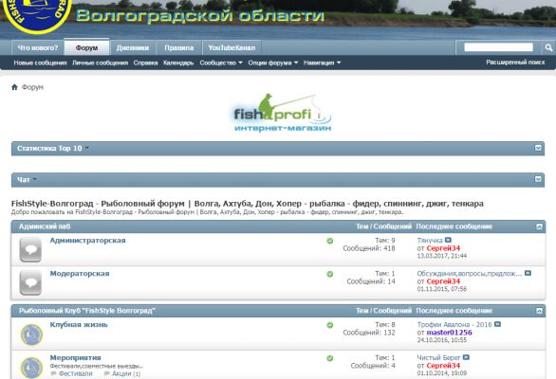Open Сергей34 profile in Модераторская row
Image resolution: width=556 pixels, height=379 pixels.
pos(443,281)
